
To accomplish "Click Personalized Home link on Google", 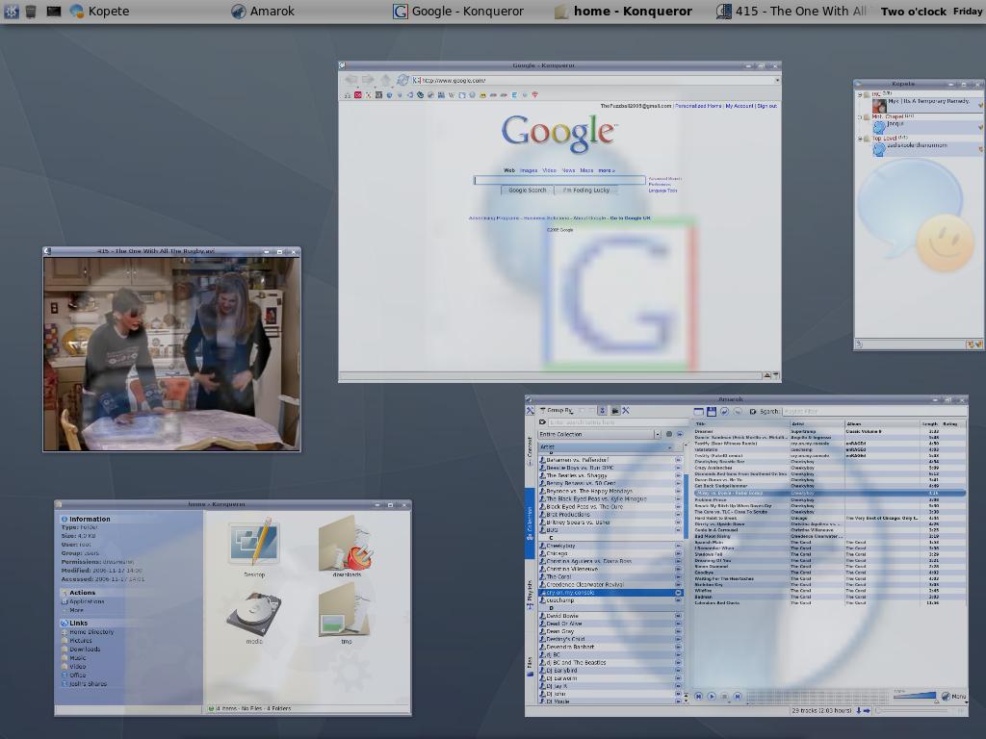I will click(698, 106).
